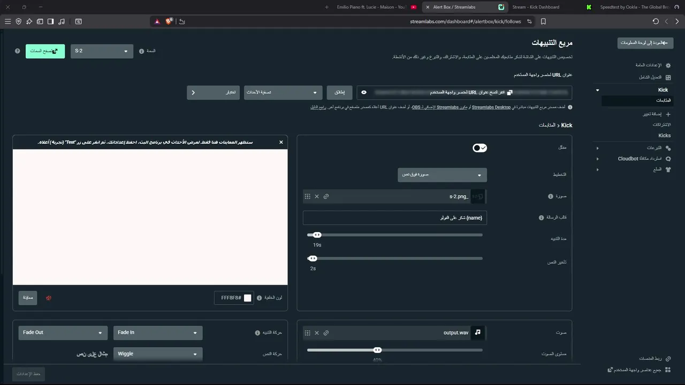This screenshot has width=685, height=385.
Task: Open the Brave Rewards triangle icon
Action: point(157,21)
